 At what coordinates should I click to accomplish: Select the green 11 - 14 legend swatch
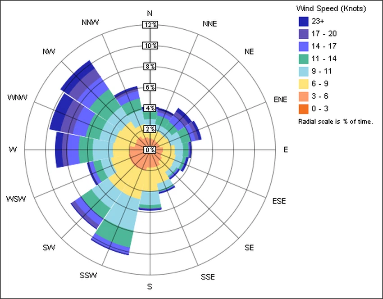point(303,59)
